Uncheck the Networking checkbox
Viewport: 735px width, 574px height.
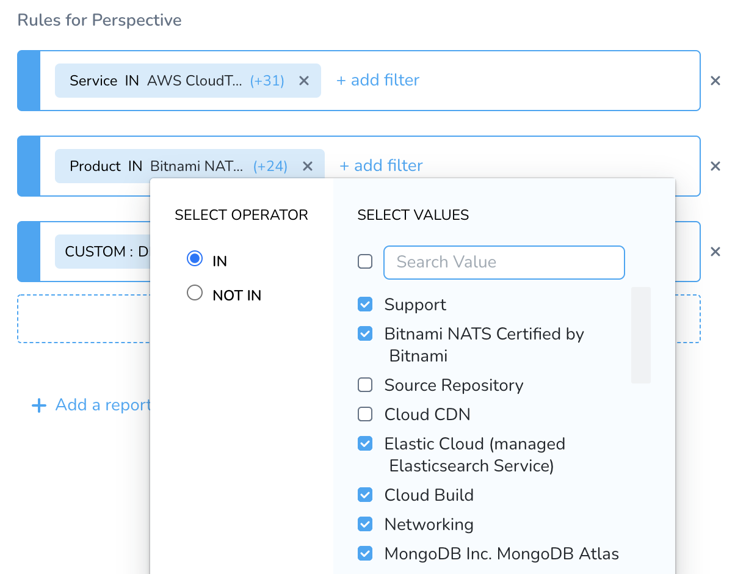point(365,524)
